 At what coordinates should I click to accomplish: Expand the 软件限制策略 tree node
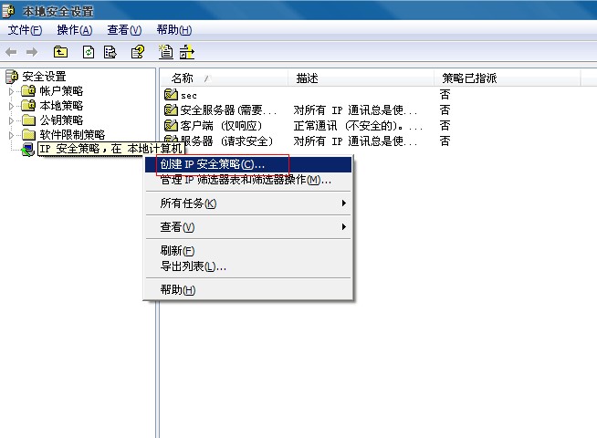(11, 135)
